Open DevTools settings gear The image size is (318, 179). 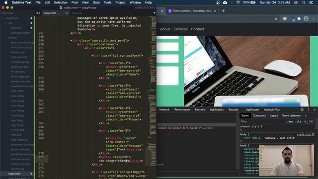click(x=302, y=109)
